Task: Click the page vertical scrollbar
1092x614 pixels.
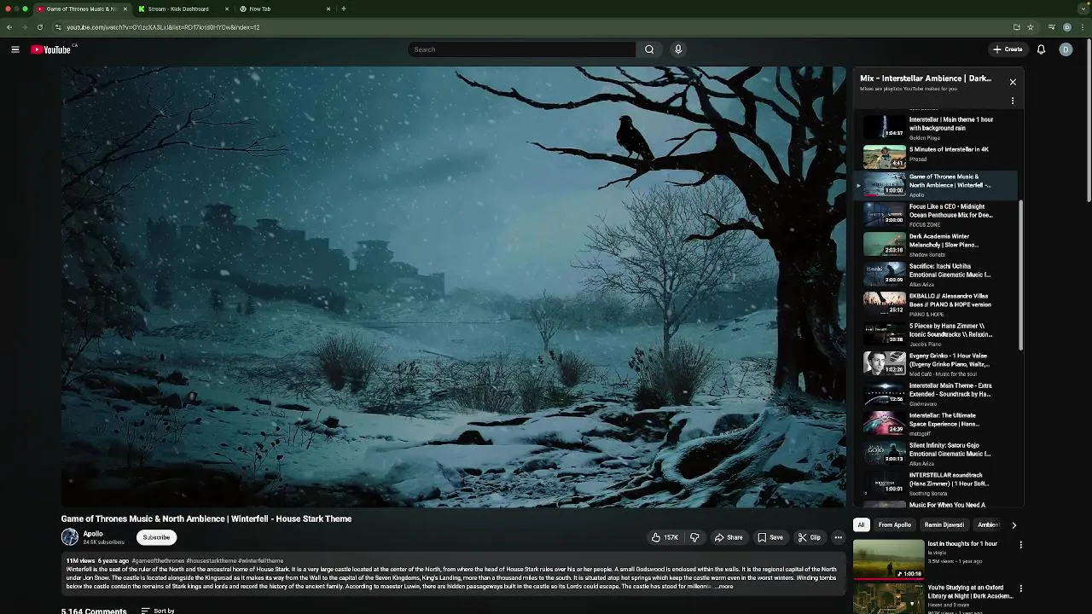Action: tap(1089, 119)
